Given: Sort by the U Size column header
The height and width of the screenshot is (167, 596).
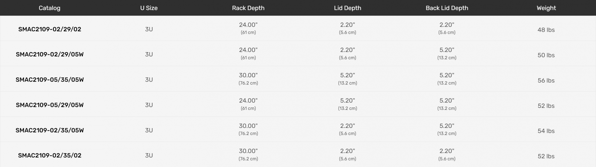Looking at the screenshot, I should 149,8.
